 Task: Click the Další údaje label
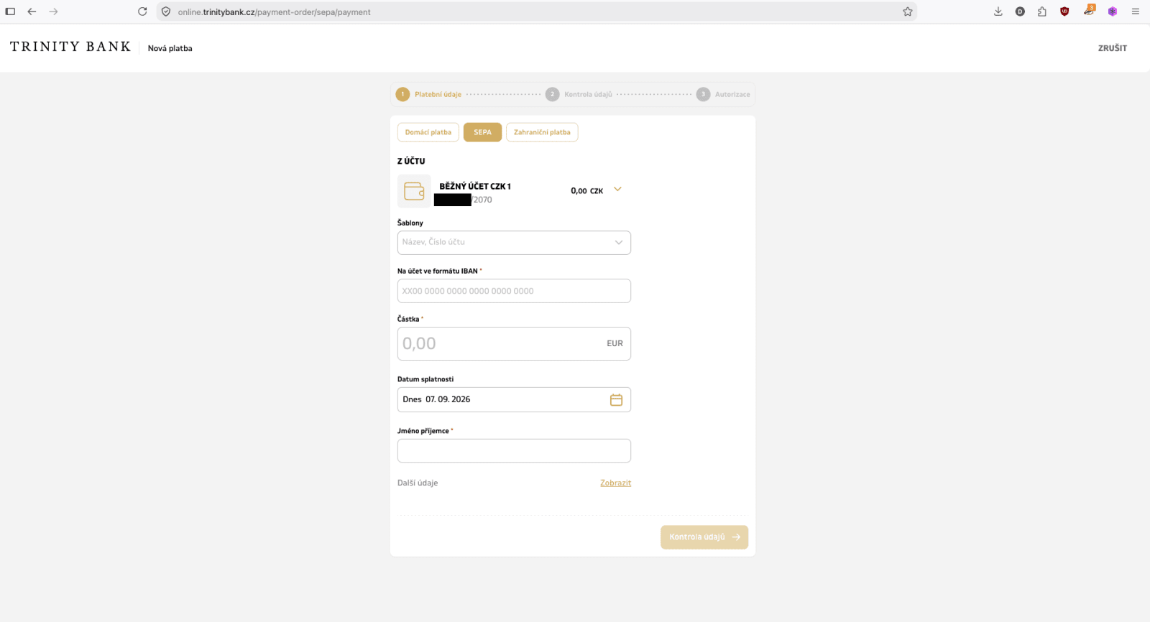(418, 483)
